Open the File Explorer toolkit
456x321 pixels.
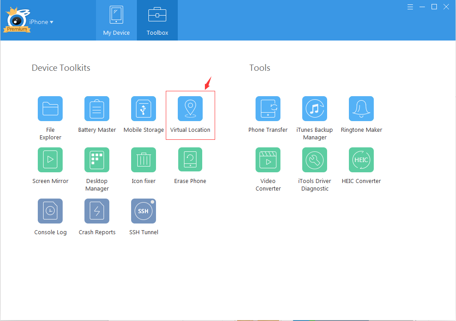coord(50,109)
